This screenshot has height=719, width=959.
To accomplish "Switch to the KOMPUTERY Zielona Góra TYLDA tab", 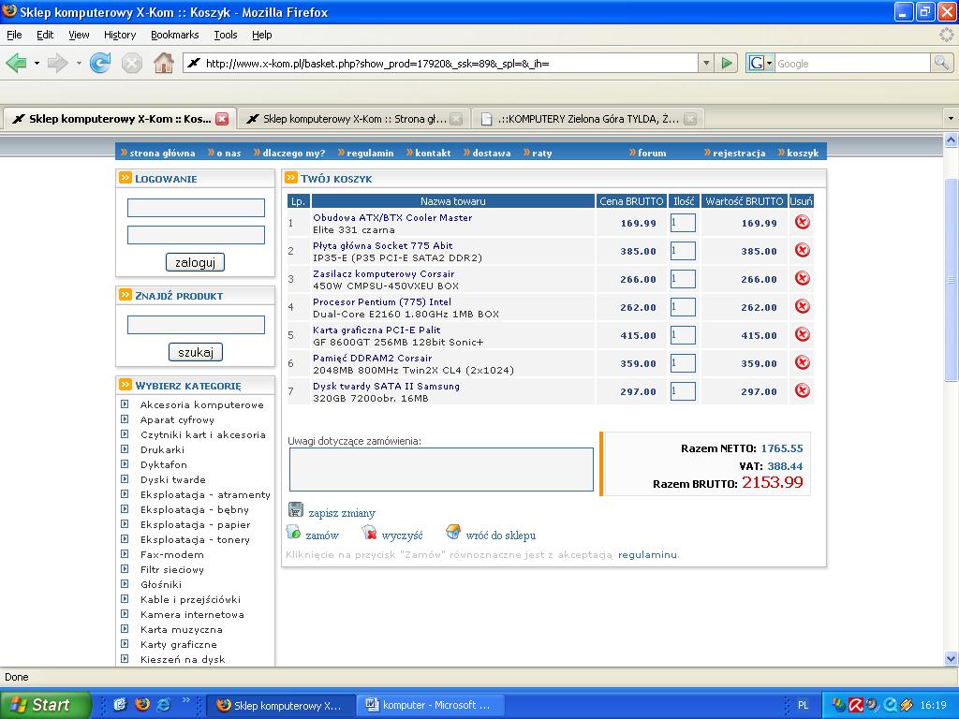I will [x=588, y=119].
